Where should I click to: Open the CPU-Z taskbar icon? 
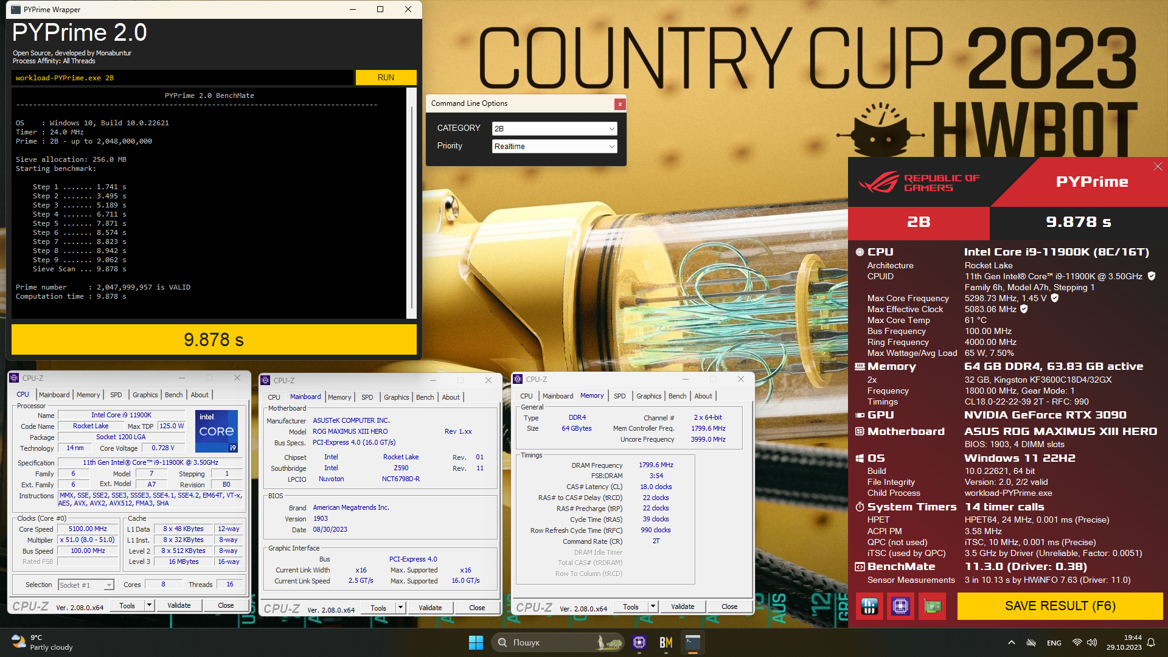click(639, 642)
